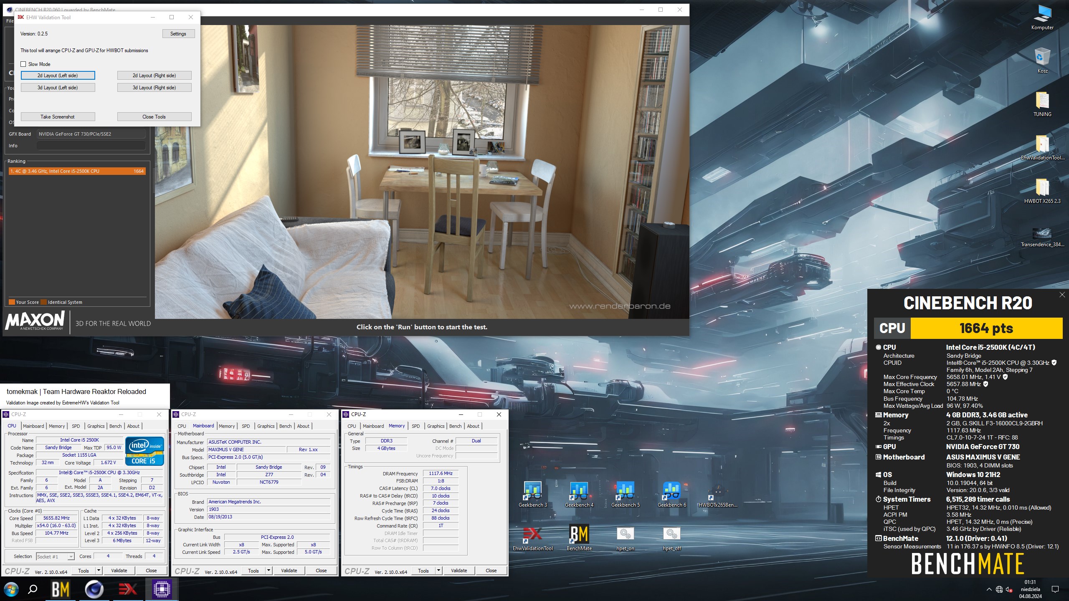Launch the Geekbench 3 shortcut
The width and height of the screenshot is (1069, 601).
point(533,495)
